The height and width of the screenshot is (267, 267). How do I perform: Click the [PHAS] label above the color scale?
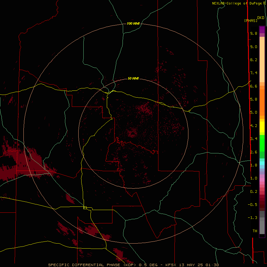point(251,21)
